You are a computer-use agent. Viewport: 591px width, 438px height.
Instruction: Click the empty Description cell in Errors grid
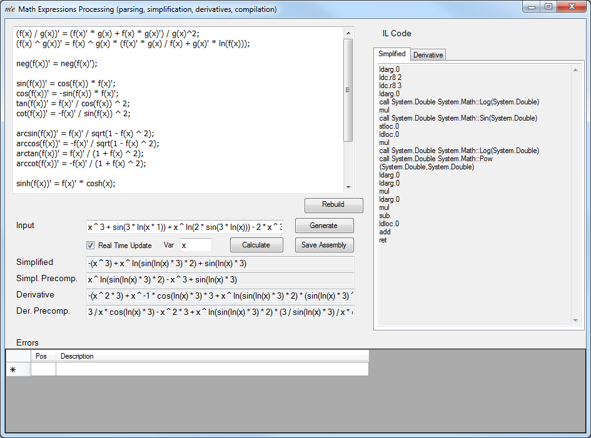tap(212, 369)
